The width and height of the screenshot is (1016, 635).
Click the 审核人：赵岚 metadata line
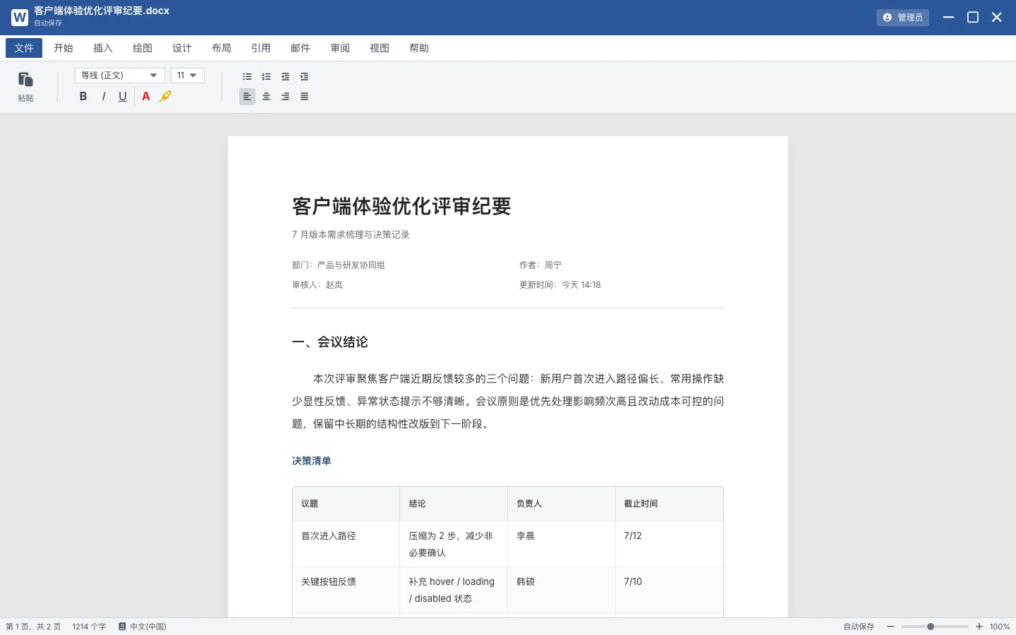point(317,285)
